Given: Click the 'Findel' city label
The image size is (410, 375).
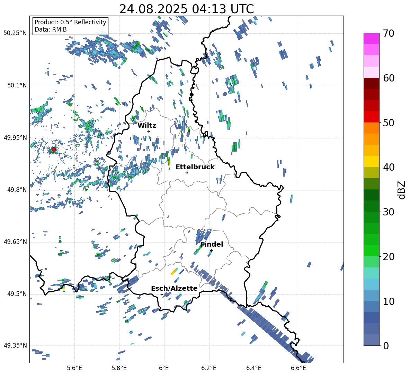Looking at the screenshot, I should (212, 244).
